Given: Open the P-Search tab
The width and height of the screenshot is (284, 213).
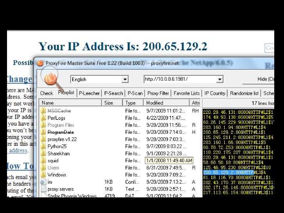Looking at the screenshot, I should [x=114, y=93].
